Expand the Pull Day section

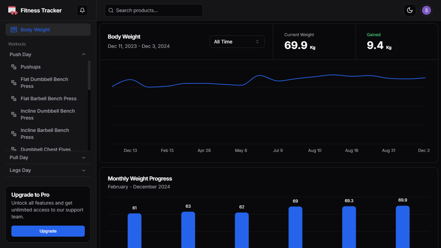48,157
